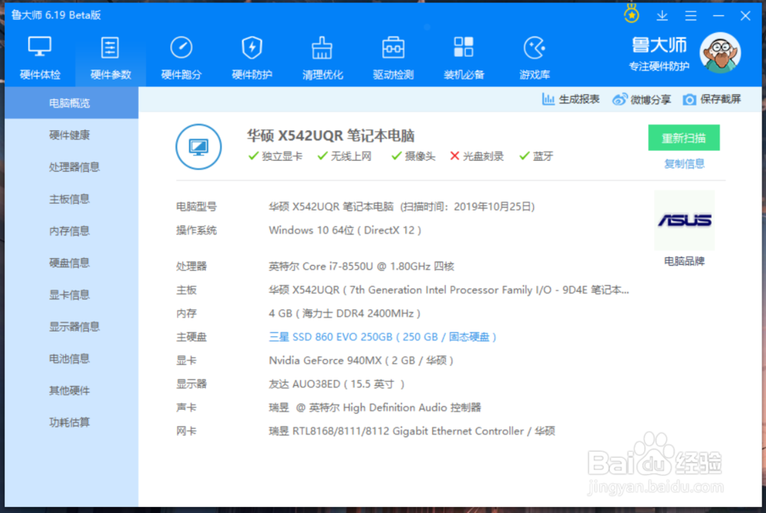Click the 友达 AUO38ED display text
Image resolution: width=766 pixels, height=513 pixels.
pos(336,384)
